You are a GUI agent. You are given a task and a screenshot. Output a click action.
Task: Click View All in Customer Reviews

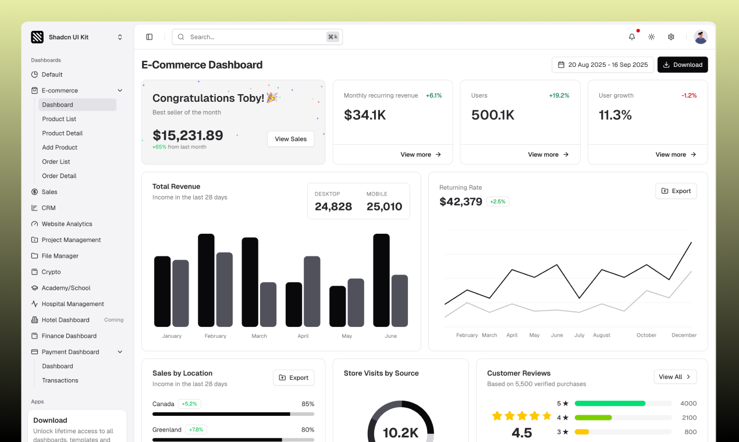675,376
